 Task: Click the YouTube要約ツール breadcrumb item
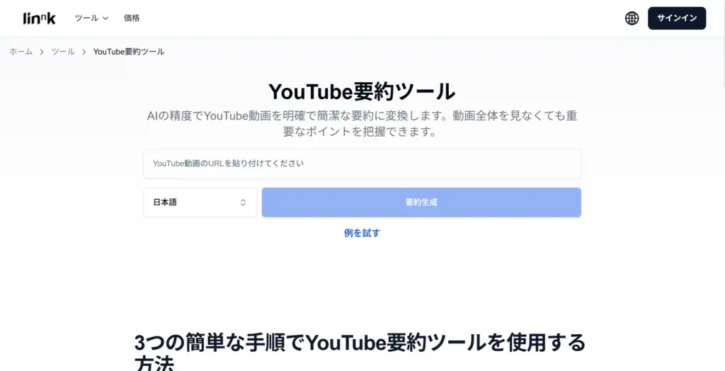(x=129, y=52)
